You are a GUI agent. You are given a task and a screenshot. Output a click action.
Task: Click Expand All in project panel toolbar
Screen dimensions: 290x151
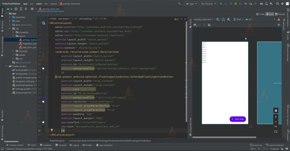point(21,9)
